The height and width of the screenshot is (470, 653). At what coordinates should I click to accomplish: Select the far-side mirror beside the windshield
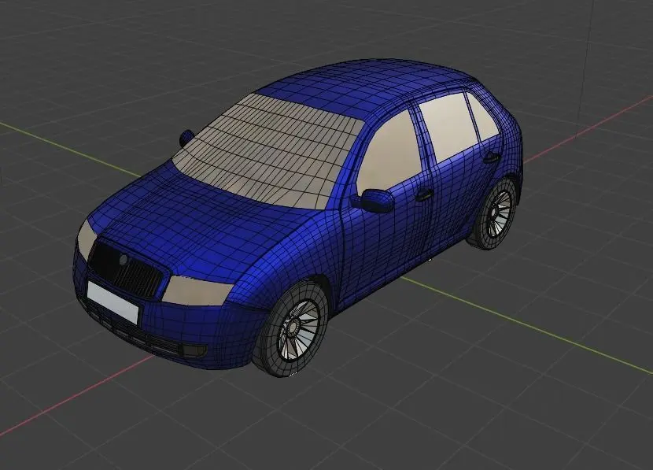186,137
